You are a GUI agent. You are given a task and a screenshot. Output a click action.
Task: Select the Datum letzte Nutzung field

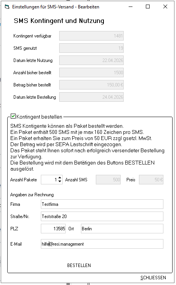click(x=92, y=60)
